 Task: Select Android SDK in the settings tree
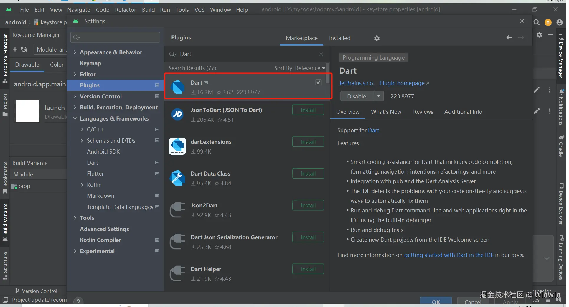click(x=103, y=152)
